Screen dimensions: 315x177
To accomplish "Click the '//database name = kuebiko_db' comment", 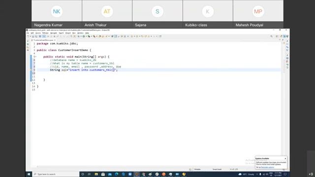I will tap(73, 60).
